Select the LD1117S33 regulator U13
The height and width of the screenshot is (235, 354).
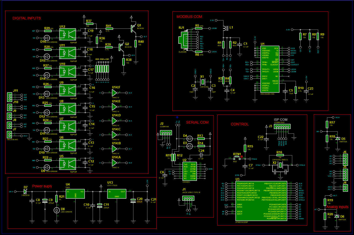coord(117,194)
